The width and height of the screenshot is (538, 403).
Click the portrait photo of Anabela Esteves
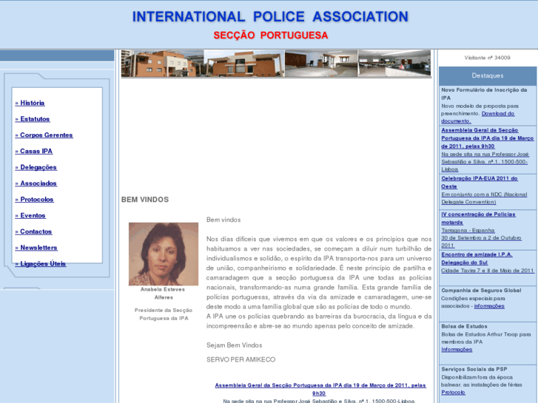point(164,254)
